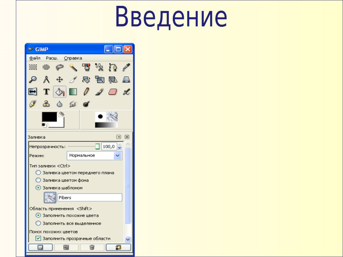Click the options scrollbar down arrow
Viewport: 343px width, 257px height.
tap(128, 239)
